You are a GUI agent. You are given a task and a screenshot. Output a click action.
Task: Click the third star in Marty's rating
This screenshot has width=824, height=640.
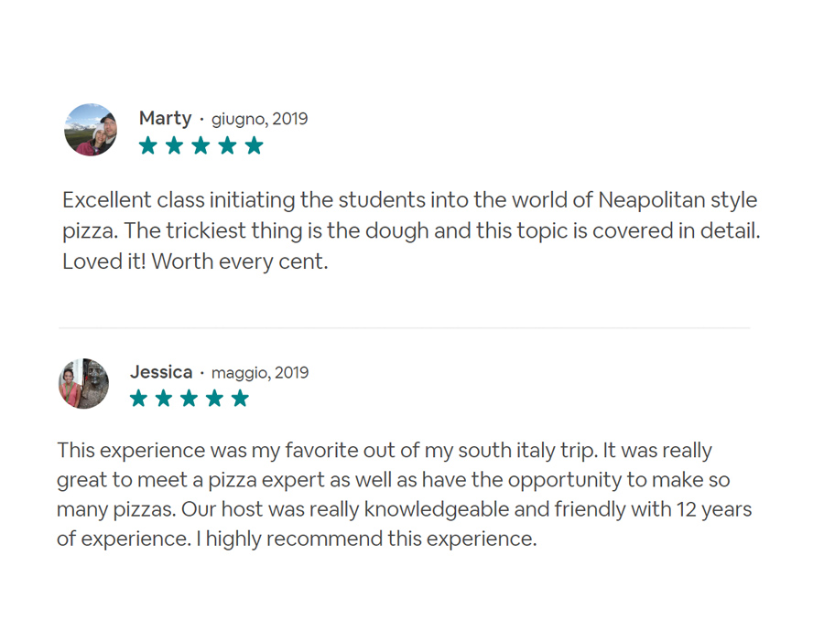[201, 145]
